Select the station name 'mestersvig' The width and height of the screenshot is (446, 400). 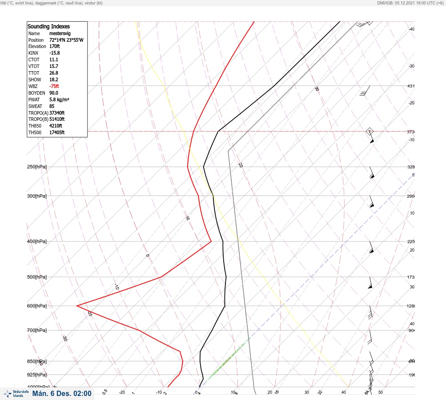60,33
